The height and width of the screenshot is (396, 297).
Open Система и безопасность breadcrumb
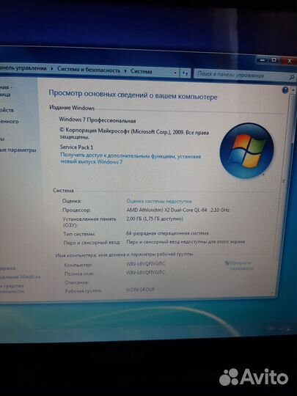pos(89,70)
